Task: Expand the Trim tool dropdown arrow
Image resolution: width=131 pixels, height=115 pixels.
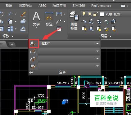Action: click(16, 14)
